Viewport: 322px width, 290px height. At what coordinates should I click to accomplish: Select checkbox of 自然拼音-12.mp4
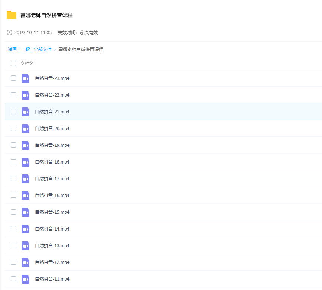point(13,262)
